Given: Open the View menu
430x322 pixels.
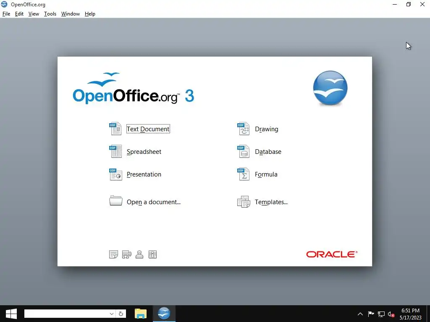Looking at the screenshot, I should tap(34, 14).
